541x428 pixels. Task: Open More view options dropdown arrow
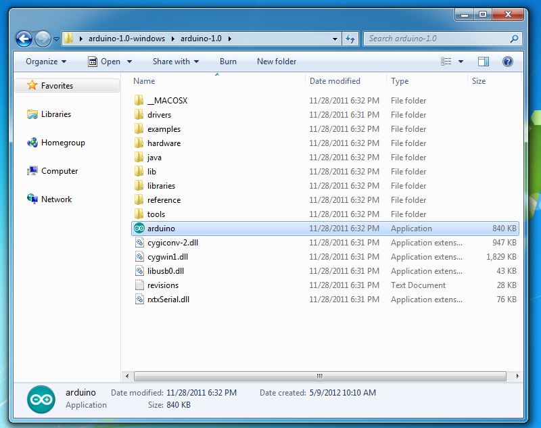point(461,62)
